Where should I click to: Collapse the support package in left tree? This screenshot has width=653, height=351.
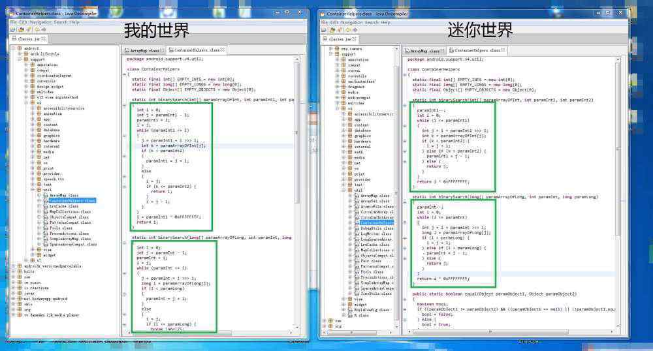tap(19, 59)
